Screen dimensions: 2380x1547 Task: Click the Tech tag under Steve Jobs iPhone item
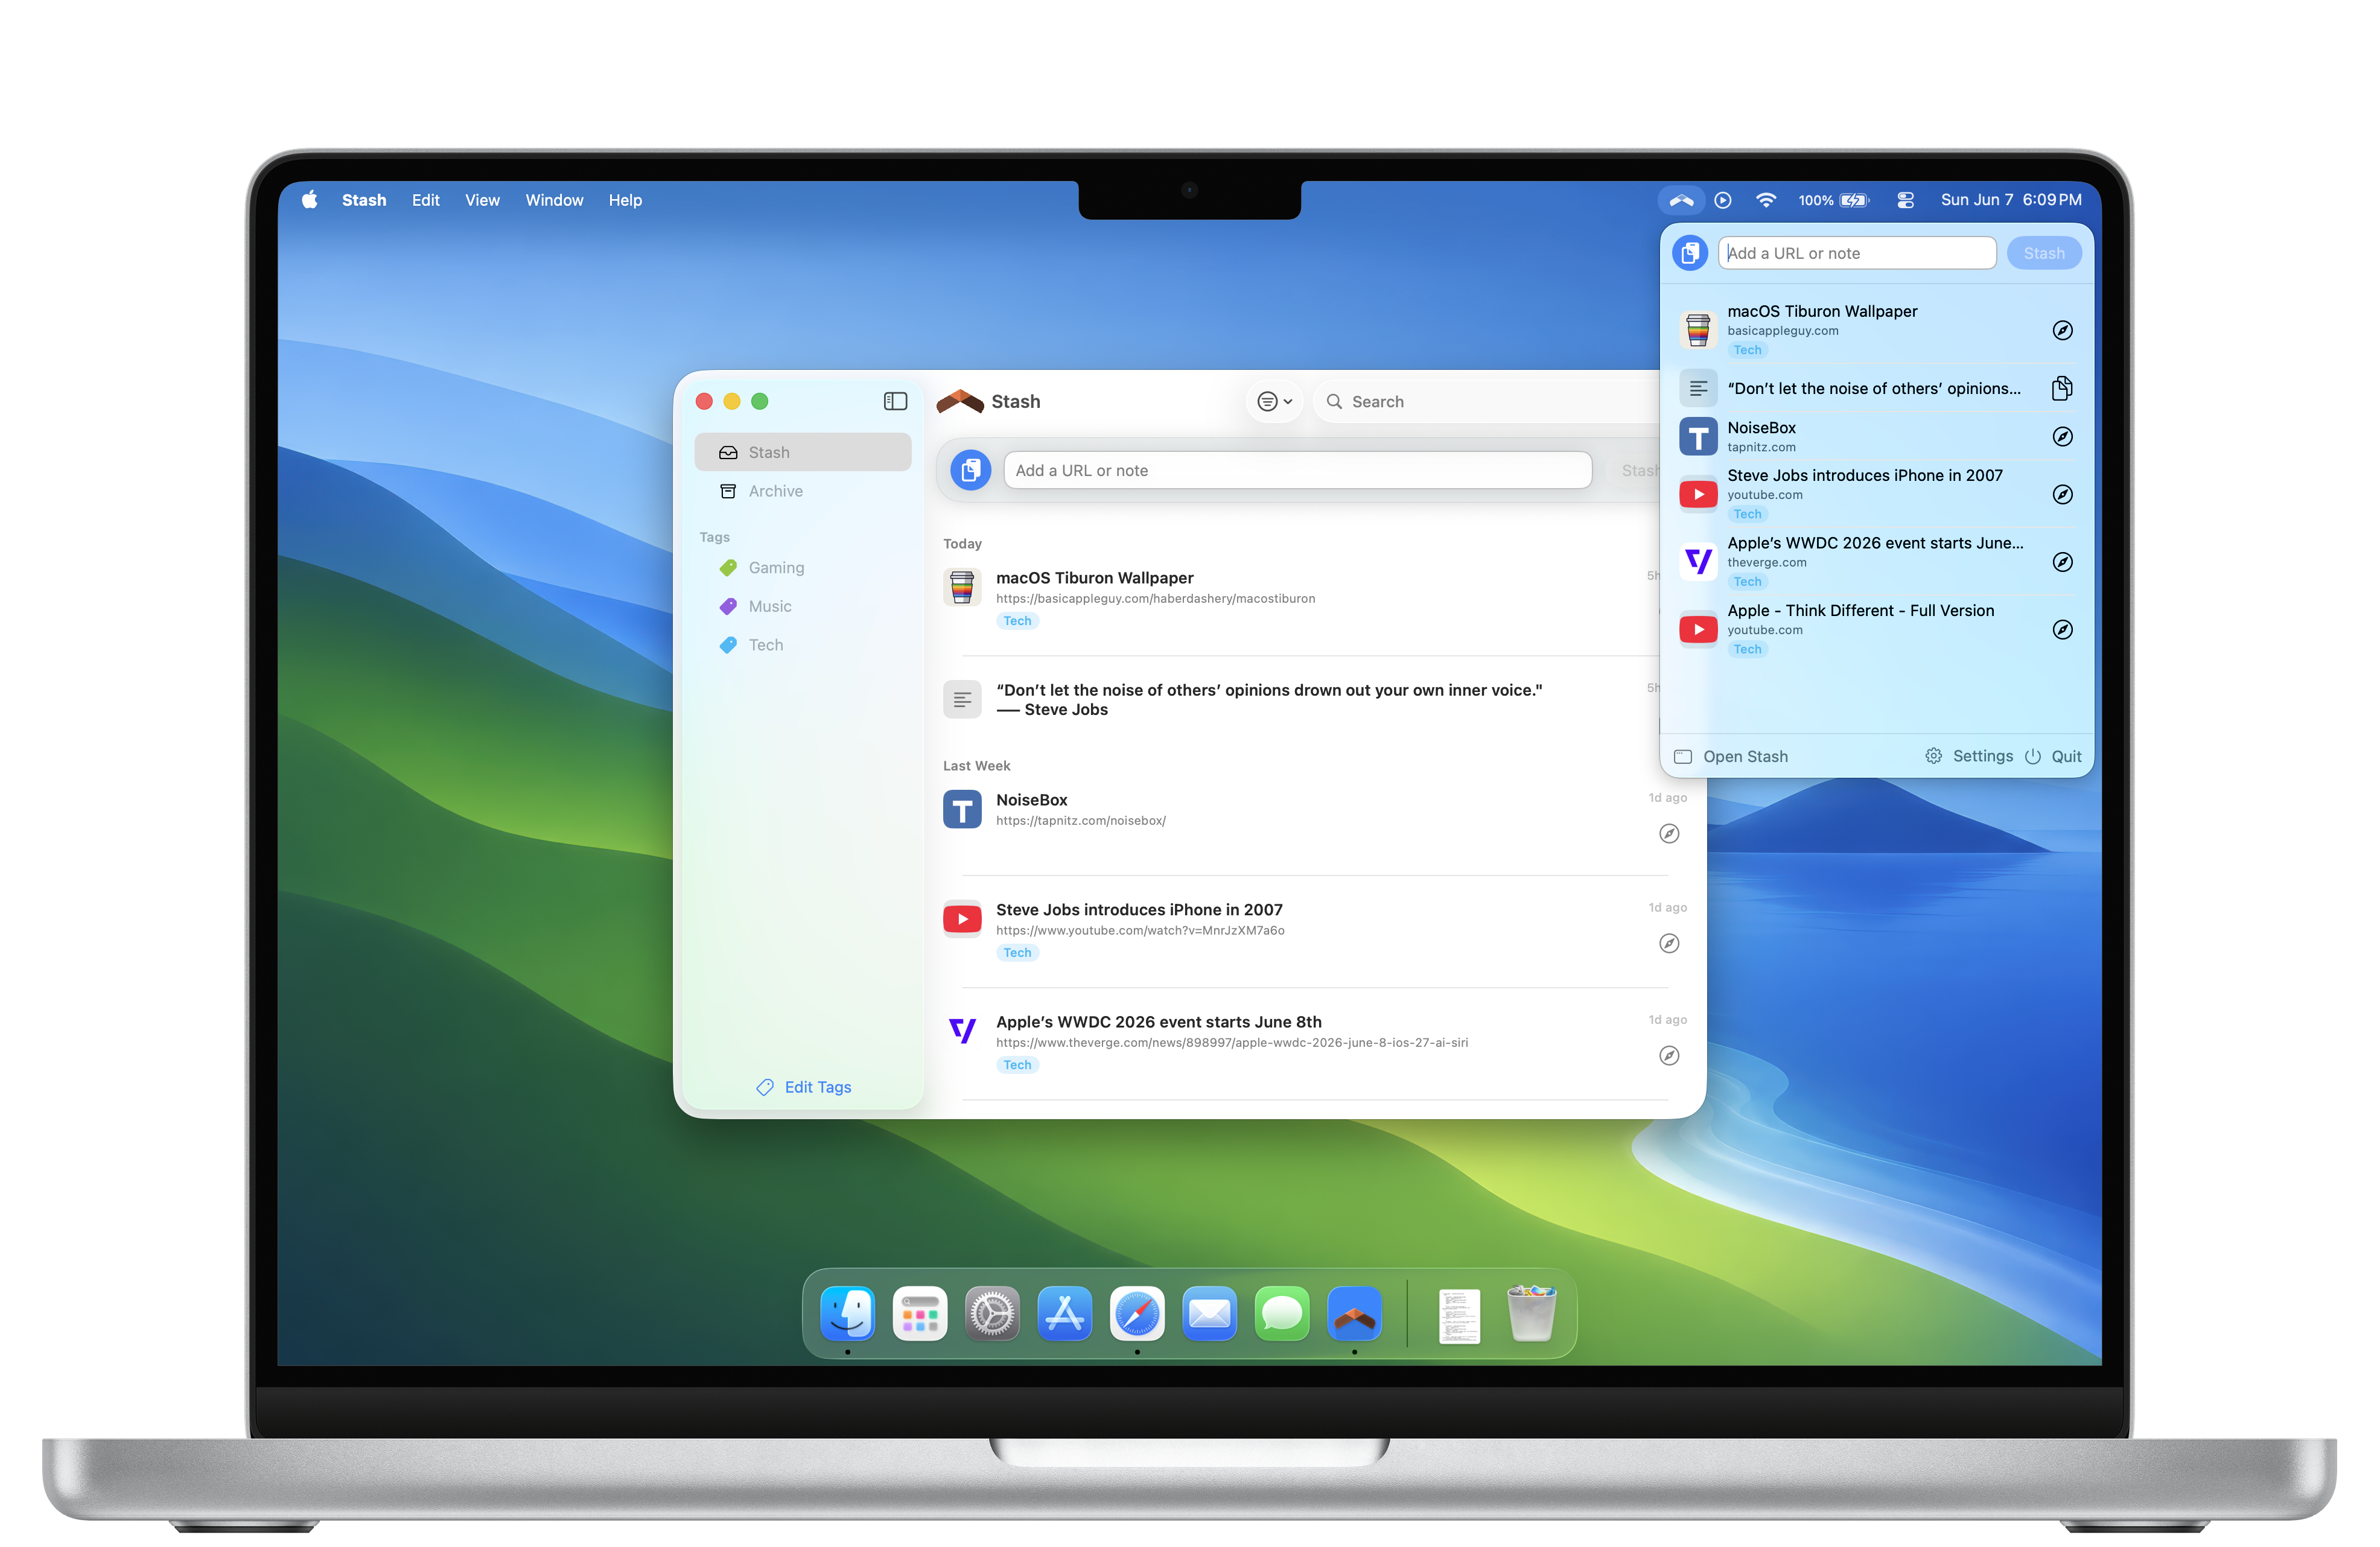[1017, 953]
